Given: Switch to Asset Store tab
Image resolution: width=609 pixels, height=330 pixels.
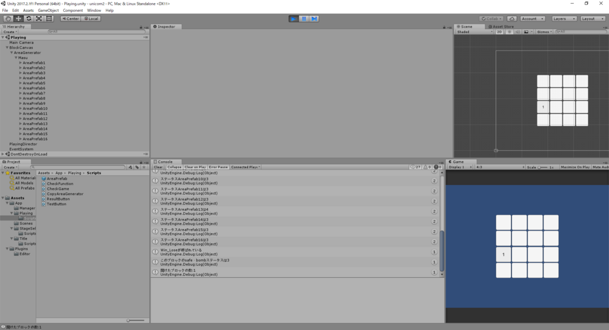Looking at the screenshot, I should coord(501,27).
